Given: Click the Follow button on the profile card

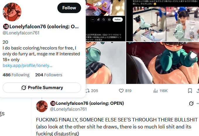Looking at the screenshot, I should tap(69, 8).
